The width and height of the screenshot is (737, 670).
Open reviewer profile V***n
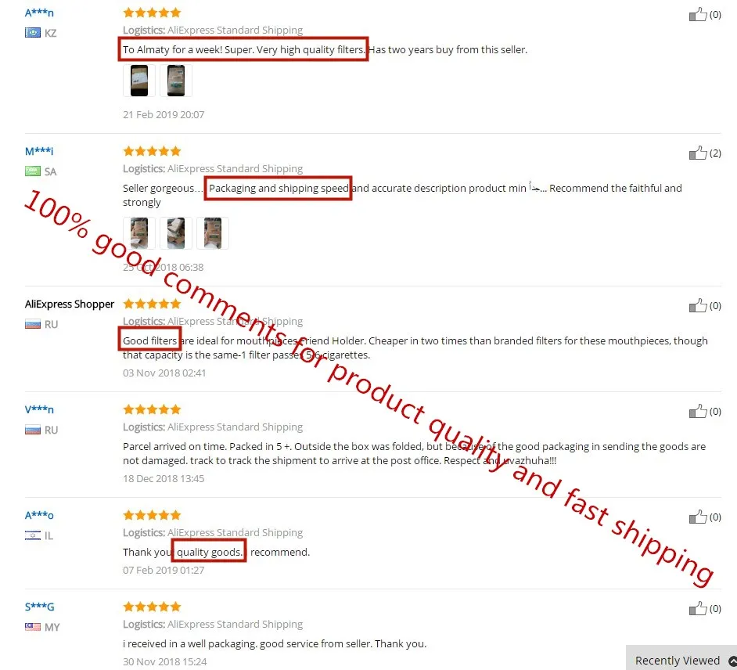pyautogui.click(x=39, y=409)
